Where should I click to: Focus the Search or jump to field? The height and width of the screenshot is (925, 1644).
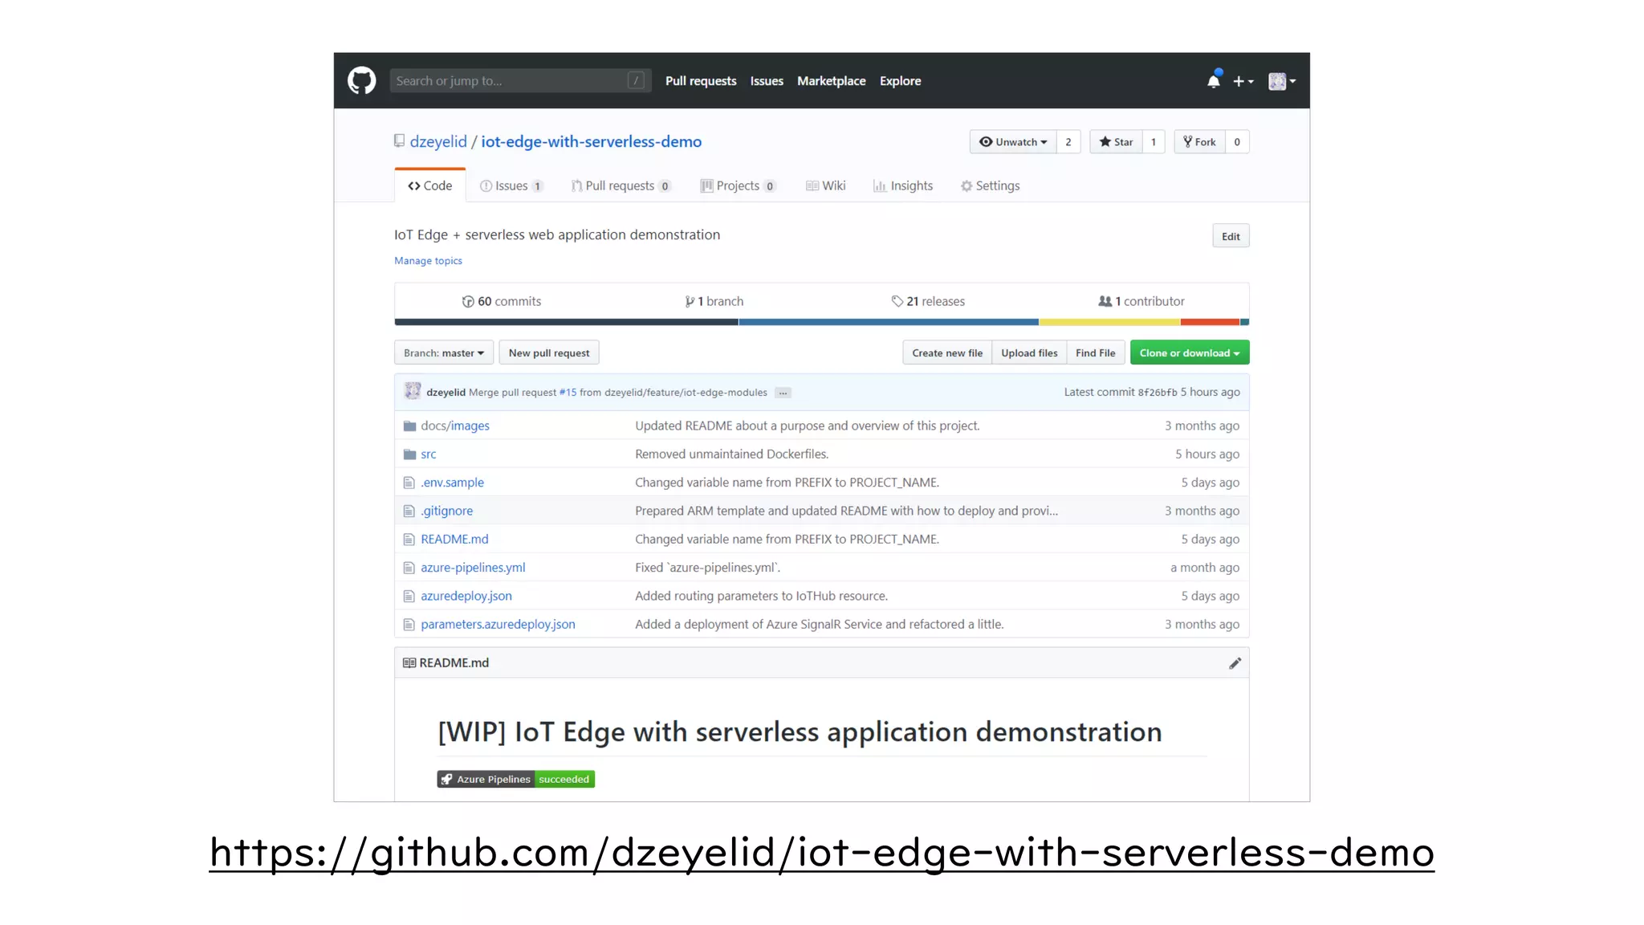519,80
